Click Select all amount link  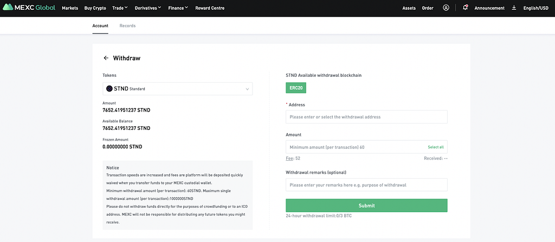click(x=436, y=147)
